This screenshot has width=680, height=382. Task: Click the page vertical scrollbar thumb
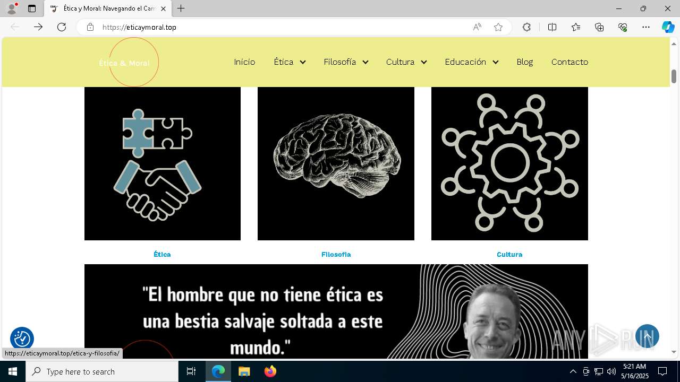point(674,76)
